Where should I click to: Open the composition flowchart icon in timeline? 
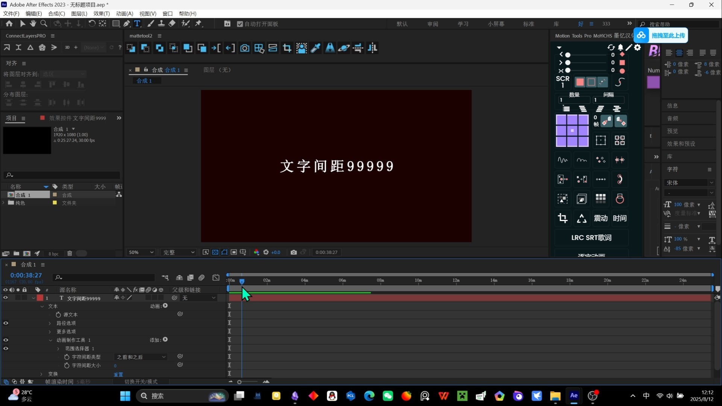pos(165,277)
